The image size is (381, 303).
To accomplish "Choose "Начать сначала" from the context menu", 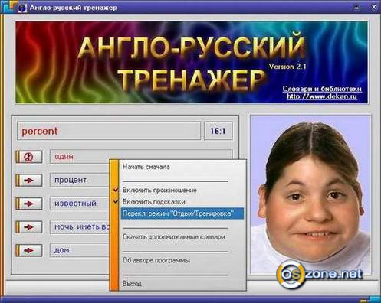I will click(182, 167).
